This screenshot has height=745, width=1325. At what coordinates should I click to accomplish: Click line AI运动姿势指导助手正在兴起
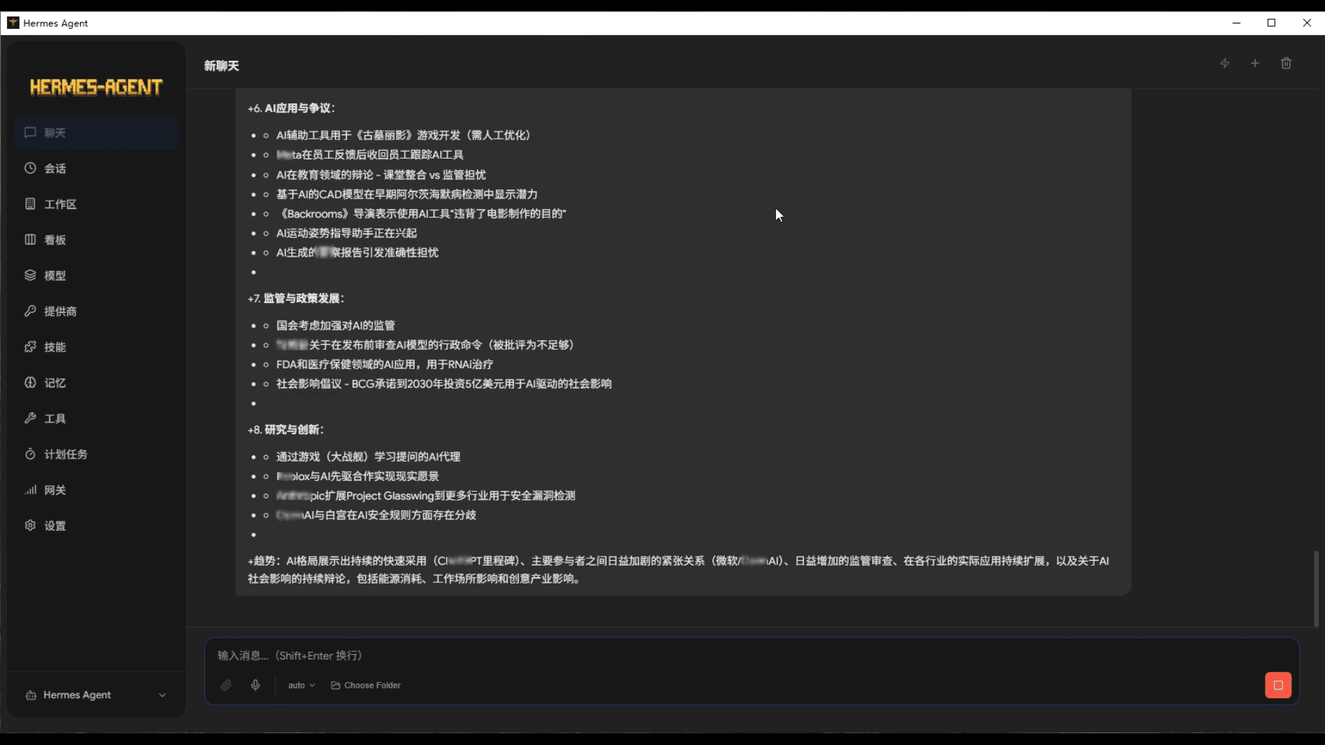point(346,233)
